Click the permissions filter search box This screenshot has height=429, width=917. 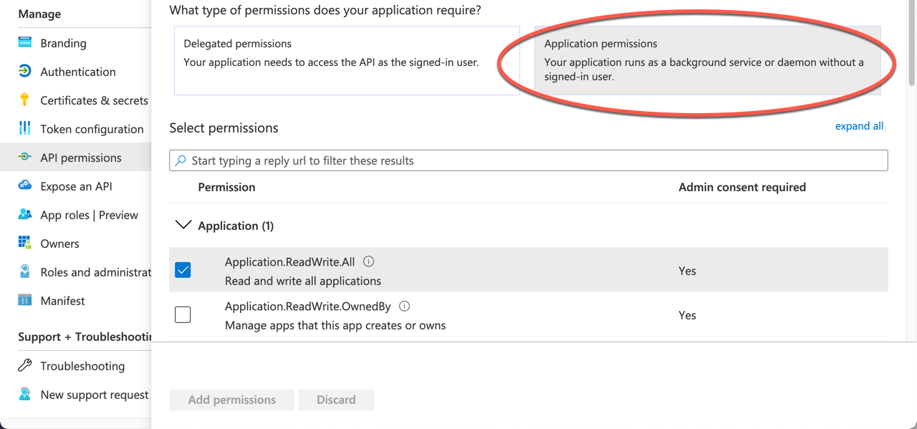coord(528,160)
